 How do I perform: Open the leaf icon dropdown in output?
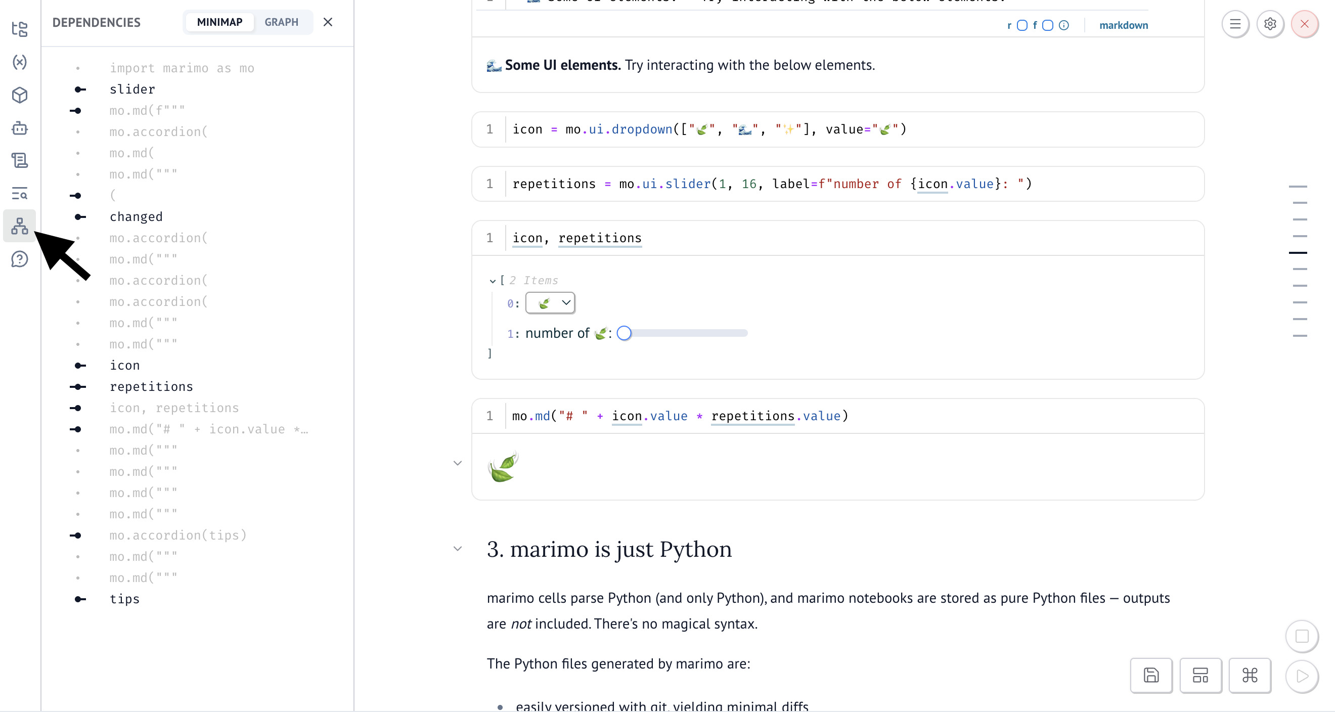tap(550, 303)
